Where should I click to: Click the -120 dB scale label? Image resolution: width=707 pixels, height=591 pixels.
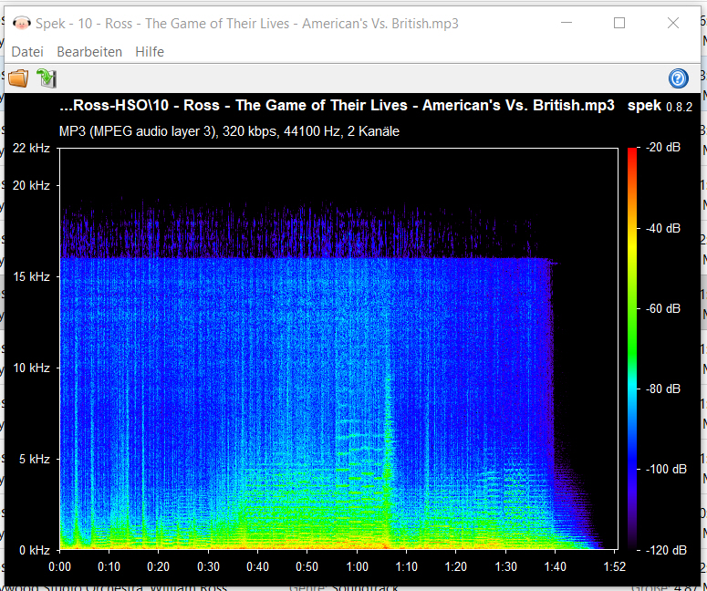click(x=666, y=550)
